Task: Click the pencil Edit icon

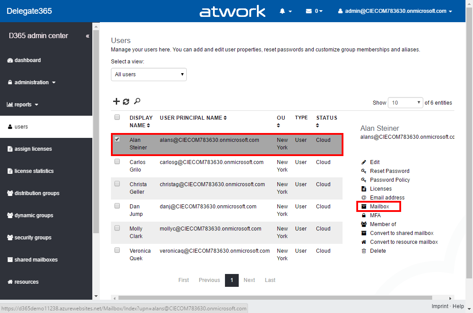Action: coord(364,162)
